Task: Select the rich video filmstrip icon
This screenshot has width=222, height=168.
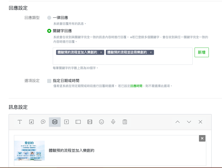Action: pos(90,122)
